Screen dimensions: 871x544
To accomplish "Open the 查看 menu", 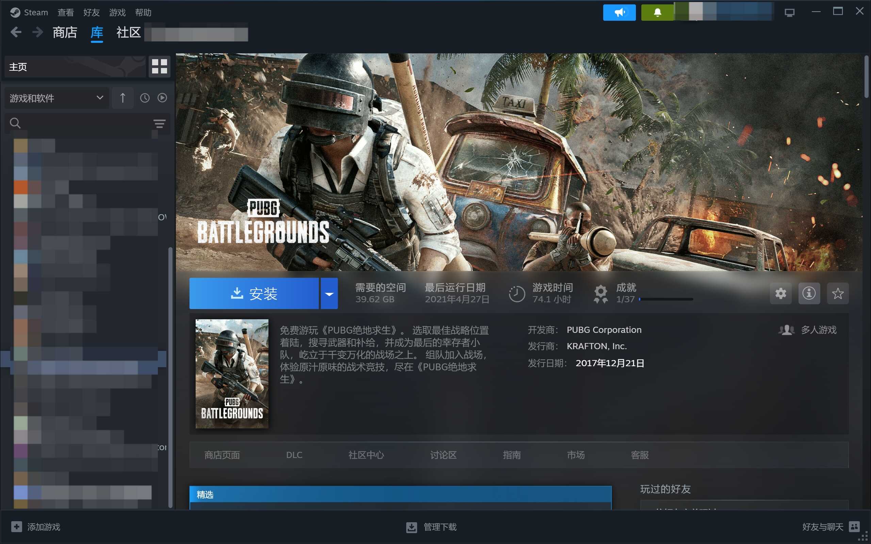I will tap(66, 13).
